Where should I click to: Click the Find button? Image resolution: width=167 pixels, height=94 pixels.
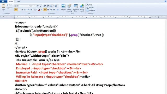click(x=89, y=5)
